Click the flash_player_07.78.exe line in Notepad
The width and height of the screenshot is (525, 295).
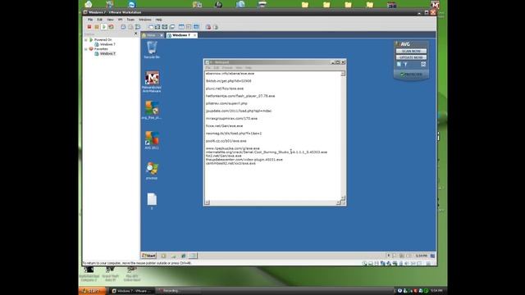click(240, 96)
